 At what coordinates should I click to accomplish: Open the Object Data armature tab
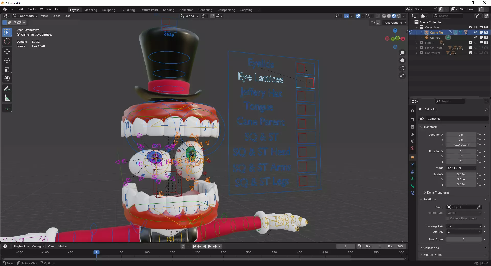point(412,179)
